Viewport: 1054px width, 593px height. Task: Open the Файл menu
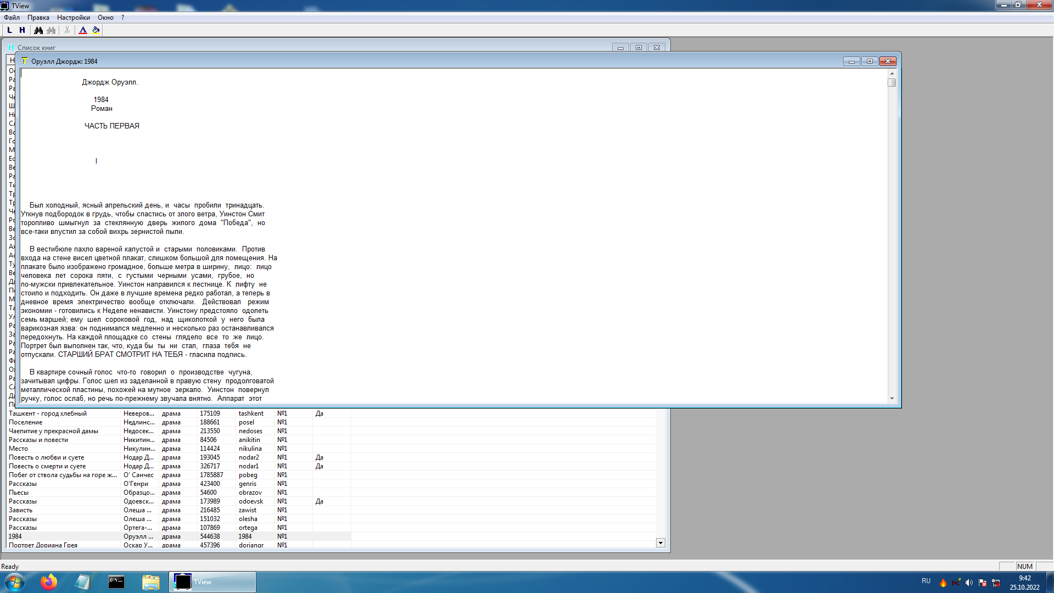point(12,18)
